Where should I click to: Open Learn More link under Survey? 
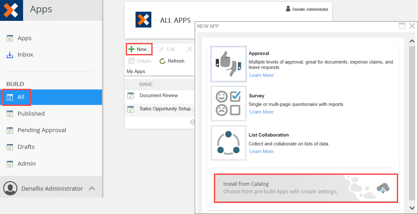261,112
